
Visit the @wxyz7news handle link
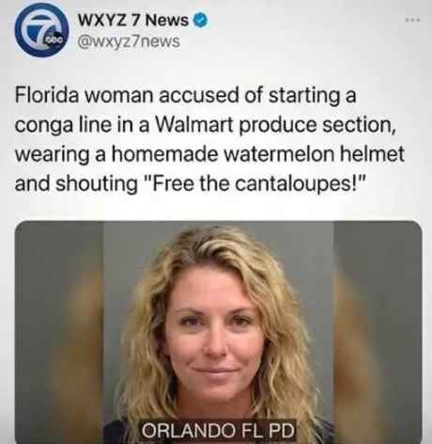(x=129, y=41)
